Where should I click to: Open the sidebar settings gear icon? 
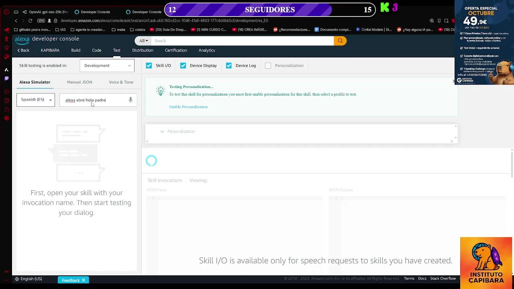pos(6,118)
